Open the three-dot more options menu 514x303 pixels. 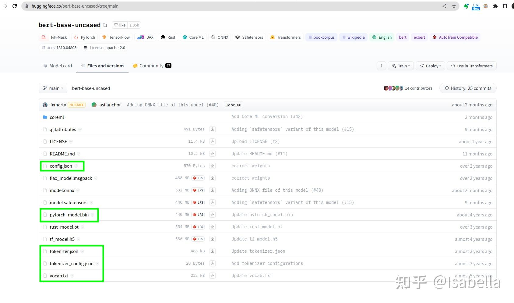point(382,66)
